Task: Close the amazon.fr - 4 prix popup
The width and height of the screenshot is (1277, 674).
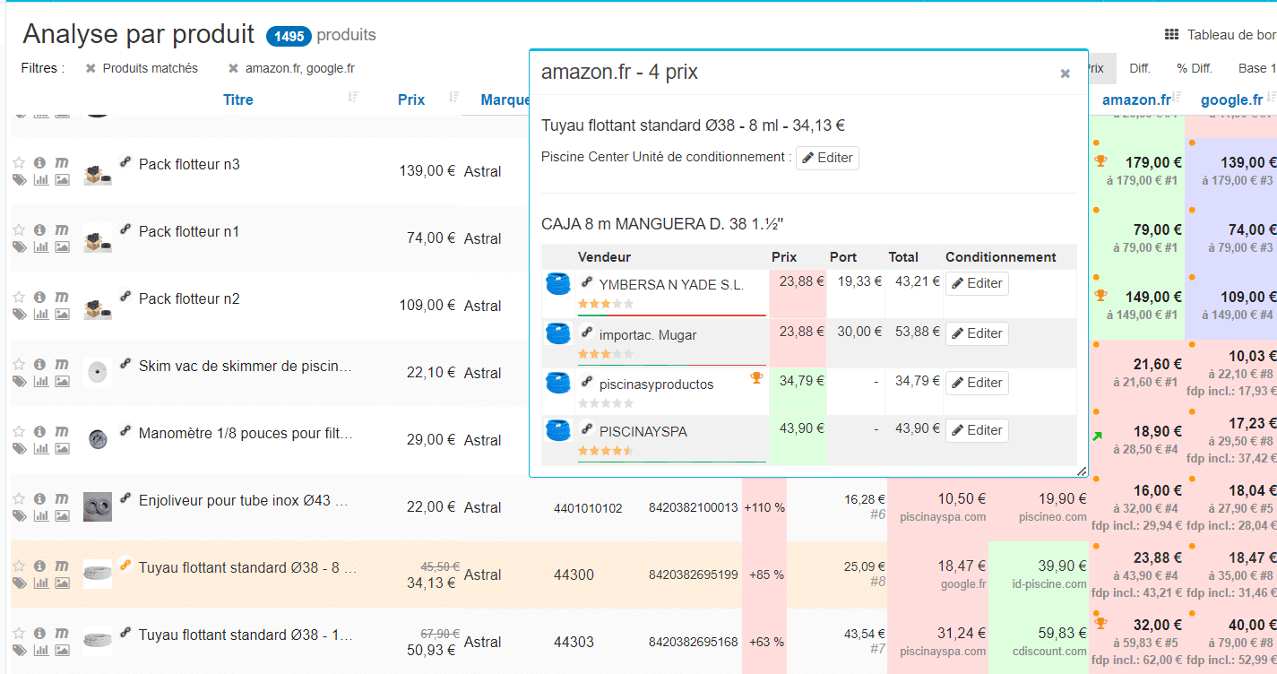Action: pyautogui.click(x=1065, y=73)
